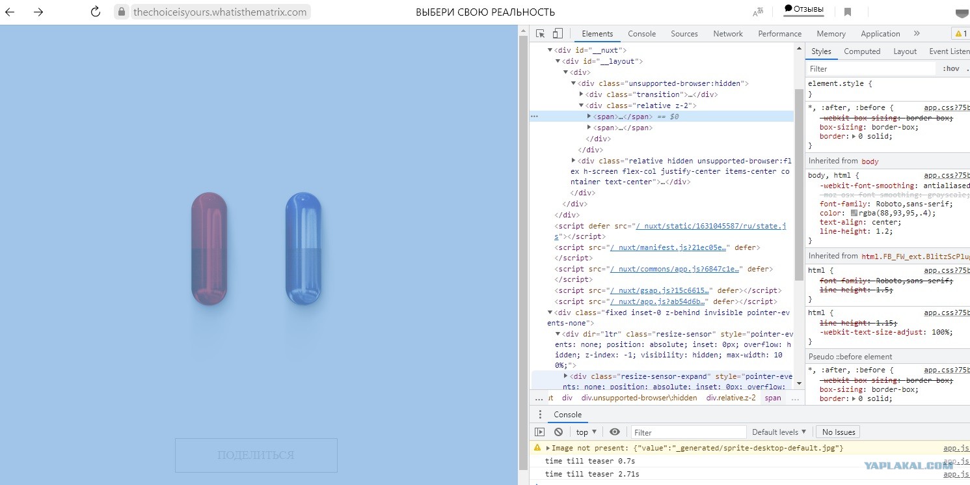Select div.unsupported-browser\:hidden in the breadcrumb
This screenshot has height=485, width=970.
(639, 398)
